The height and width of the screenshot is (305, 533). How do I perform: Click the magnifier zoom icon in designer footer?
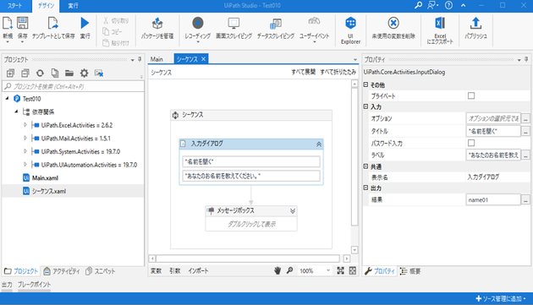(x=289, y=270)
